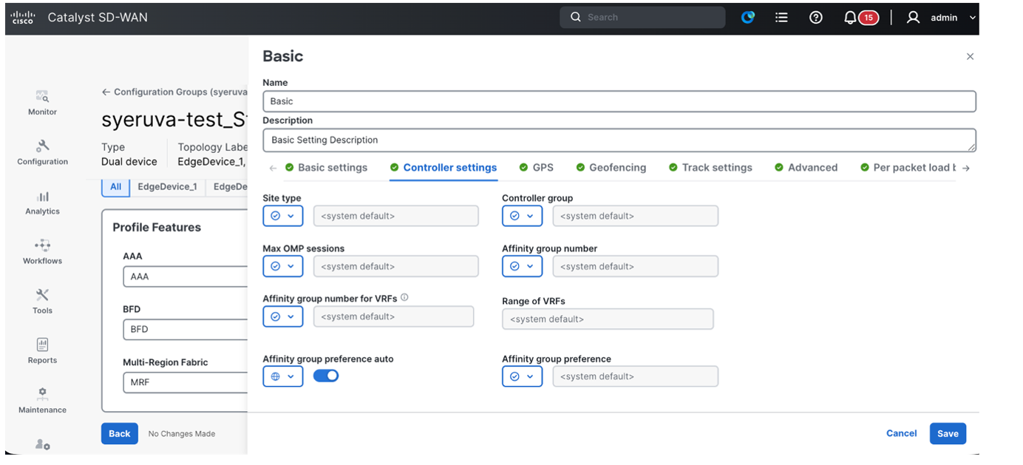Switch to the Track settings tab
Viewport: 1023px width, 465px height.
click(710, 168)
